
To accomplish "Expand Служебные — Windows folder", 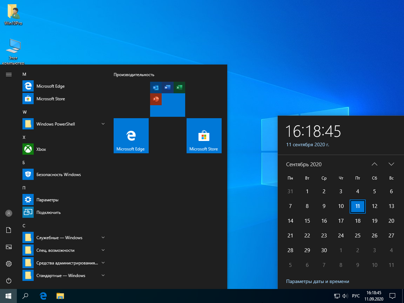I will tap(103, 237).
